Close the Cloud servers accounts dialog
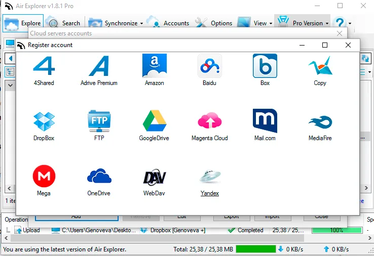374x256 pixels. click(x=340, y=33)
